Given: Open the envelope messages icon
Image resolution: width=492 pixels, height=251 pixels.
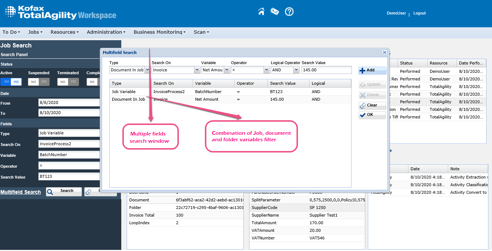Looking at the screenshot, I should (x=274, y=12).
